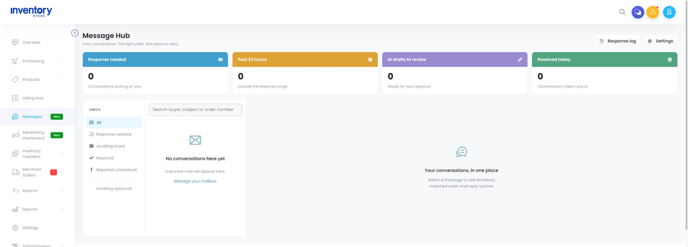Open the Messages sidebar item
Image resolution: width=688 pixels, height=247 pixels.
point(38,116)
